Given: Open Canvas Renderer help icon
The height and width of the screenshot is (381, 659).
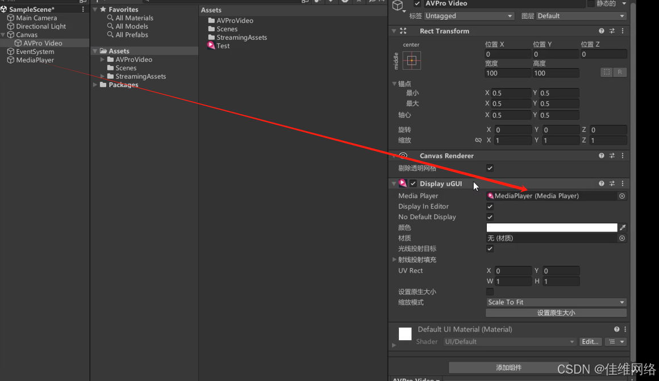Looking at the screenshot, I should click(602, 156).
